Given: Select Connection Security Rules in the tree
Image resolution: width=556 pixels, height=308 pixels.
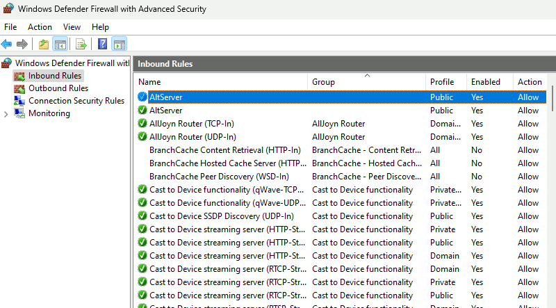Looking at the screenshot, I should coord(76,101).
